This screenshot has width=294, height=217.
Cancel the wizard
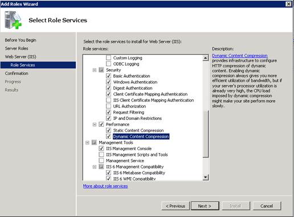[x=267, y=206]
